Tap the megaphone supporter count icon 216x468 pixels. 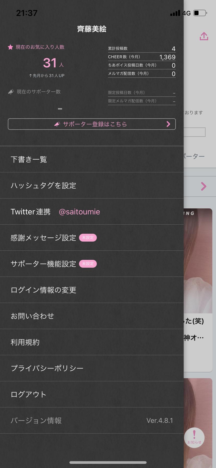pyautogui.click(x=11, y=92)
